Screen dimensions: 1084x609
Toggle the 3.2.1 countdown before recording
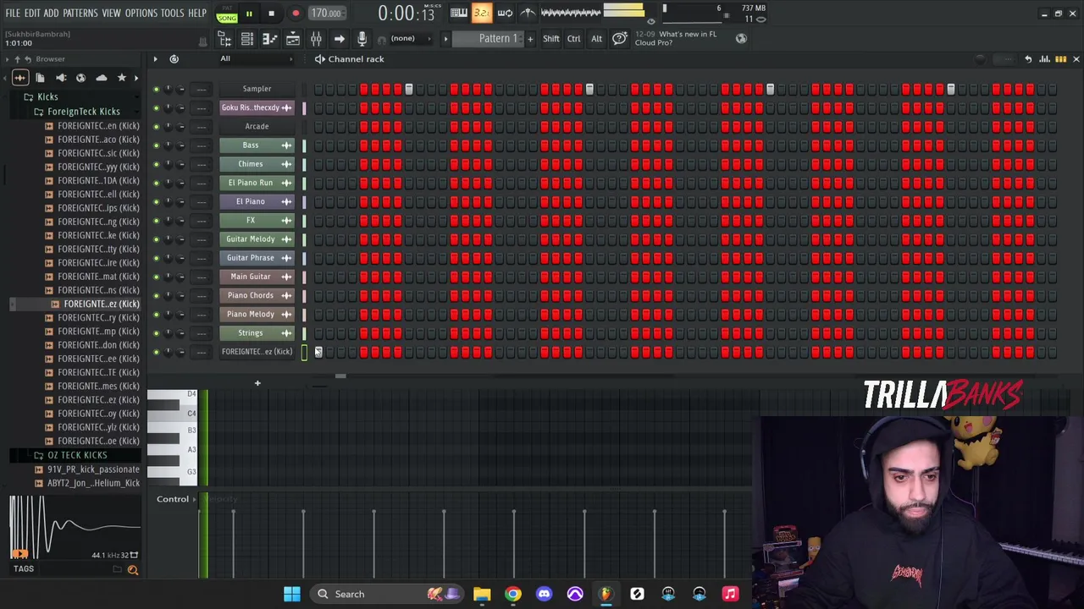pos(481,13)
